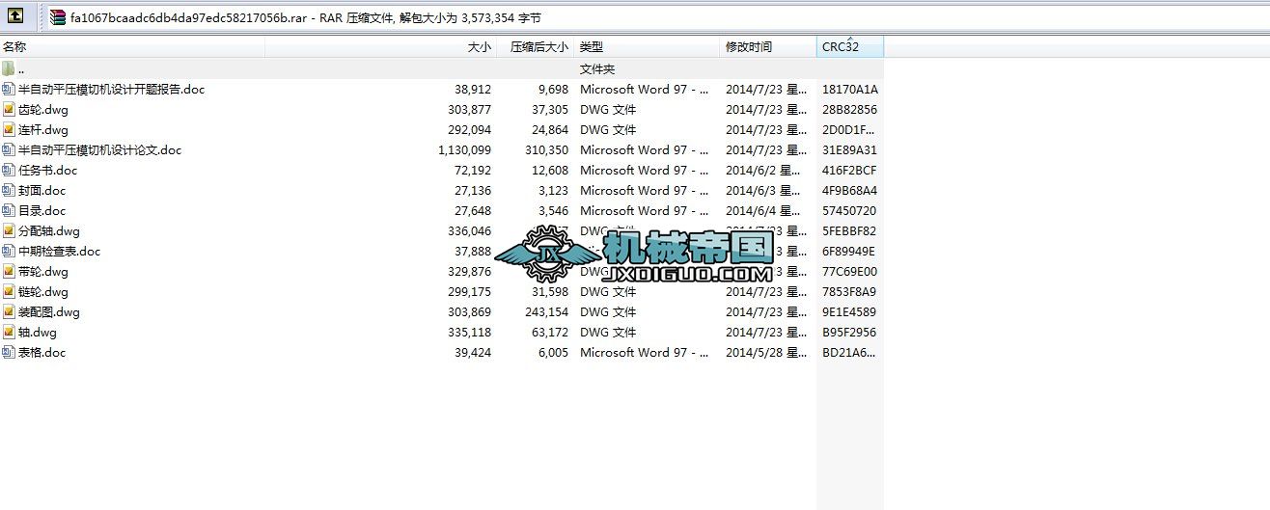
Task: Sort by the CRC32 column header
Action: click(x=850, y=46)
